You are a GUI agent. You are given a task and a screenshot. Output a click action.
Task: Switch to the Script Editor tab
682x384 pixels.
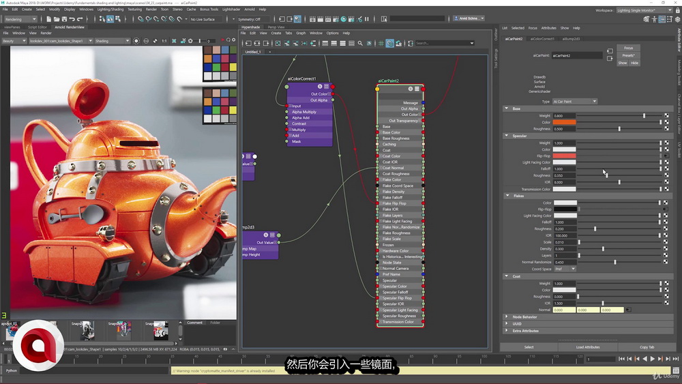38,27
